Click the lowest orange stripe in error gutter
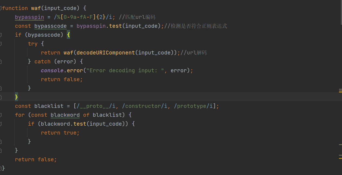Screen dimensions: 342x175 tap(340, 158)
